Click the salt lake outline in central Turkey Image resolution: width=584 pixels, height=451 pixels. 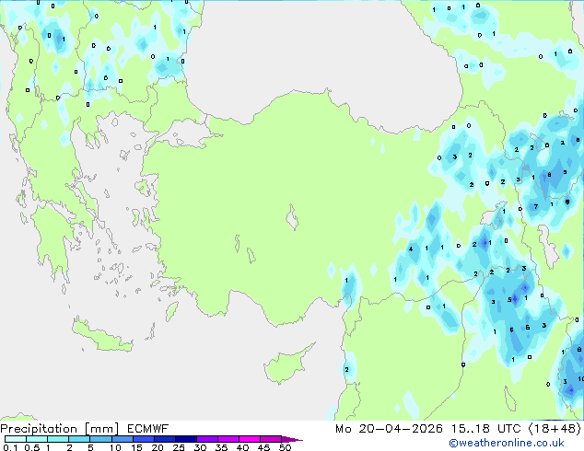pos(292,217)
